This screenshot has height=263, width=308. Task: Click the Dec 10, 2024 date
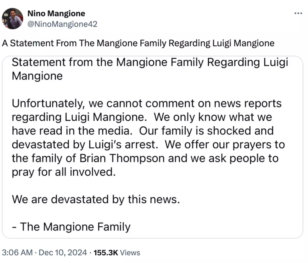(x=62, y=252)
